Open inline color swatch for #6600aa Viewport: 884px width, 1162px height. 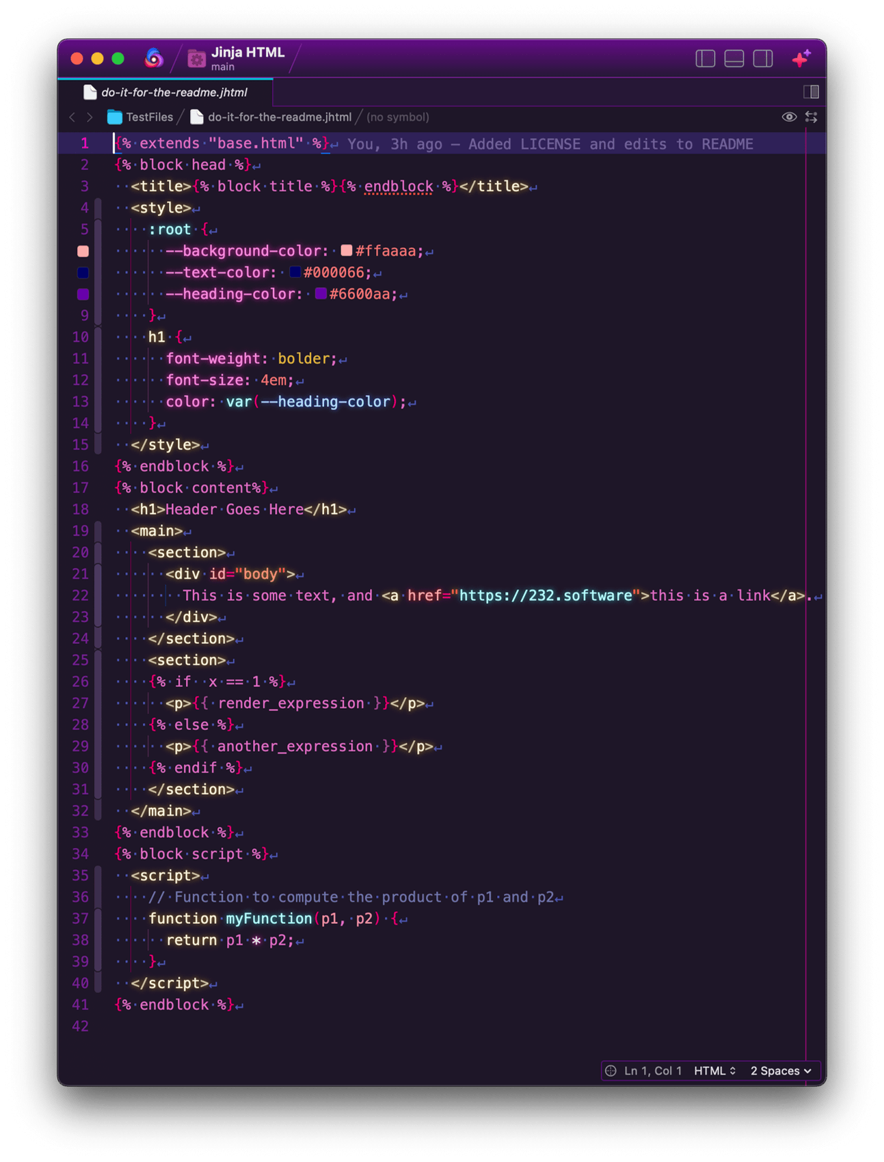click(x=321, y=293)
